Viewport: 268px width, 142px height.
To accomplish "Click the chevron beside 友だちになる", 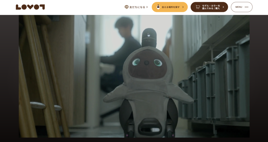I will tap(147, 7).
